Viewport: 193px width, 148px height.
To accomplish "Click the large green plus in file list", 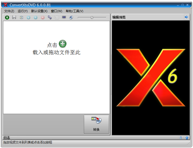I will [63, 44].
